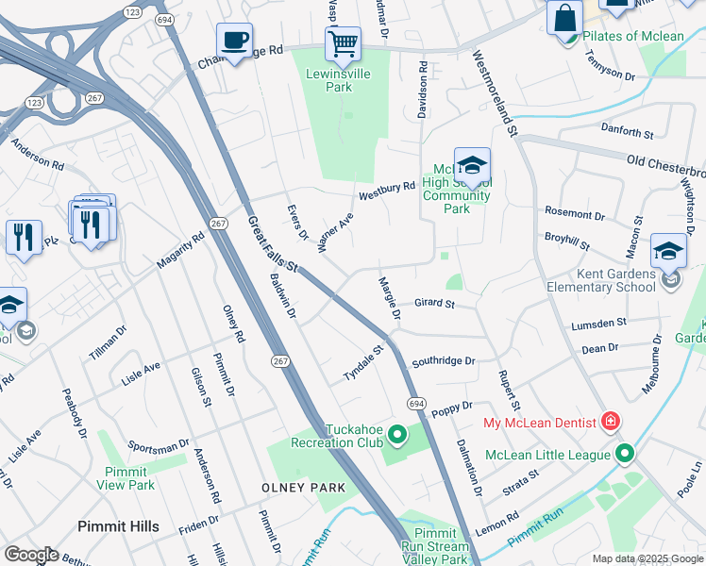Click the Pimmit View Park label
This screenshot has width=706, height=566.
126,478
